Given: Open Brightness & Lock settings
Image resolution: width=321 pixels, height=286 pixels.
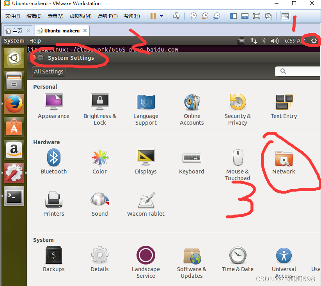Looking at the screenshot, I should tap(100, 109).
